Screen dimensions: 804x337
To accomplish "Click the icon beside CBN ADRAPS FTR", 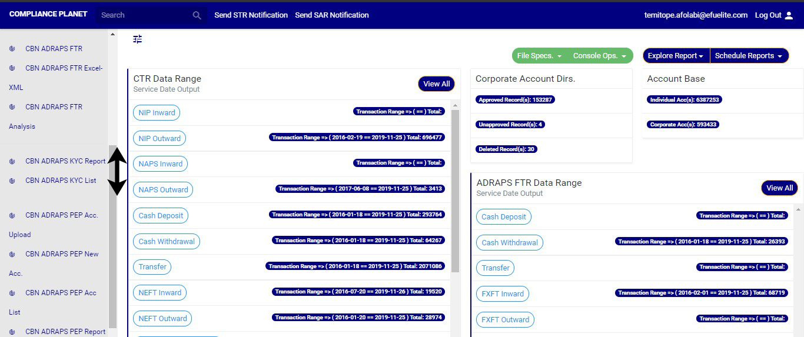I will coord(12,49).
